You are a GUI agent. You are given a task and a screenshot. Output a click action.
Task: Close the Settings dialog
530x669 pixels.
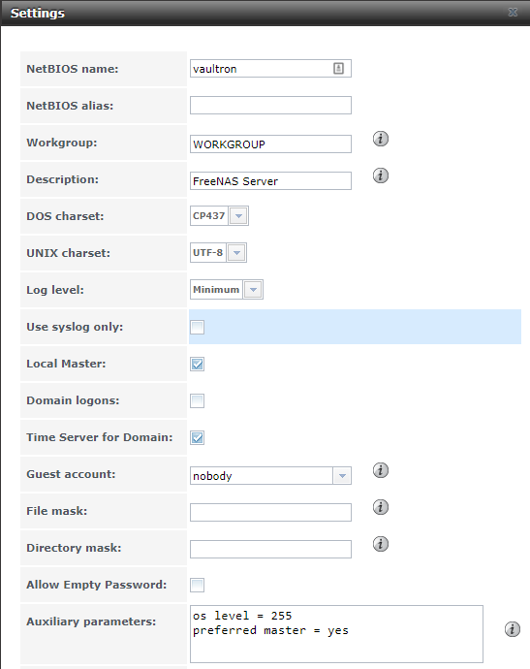pyautogui.click(x=513, y=13)
